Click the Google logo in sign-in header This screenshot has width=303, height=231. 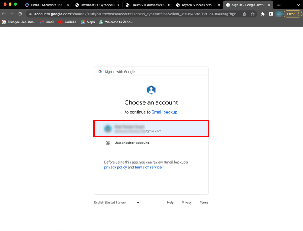point(100,71)
